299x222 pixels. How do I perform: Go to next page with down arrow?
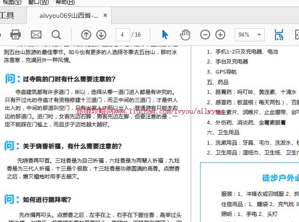pyautogui.click(x=101, y=34)
